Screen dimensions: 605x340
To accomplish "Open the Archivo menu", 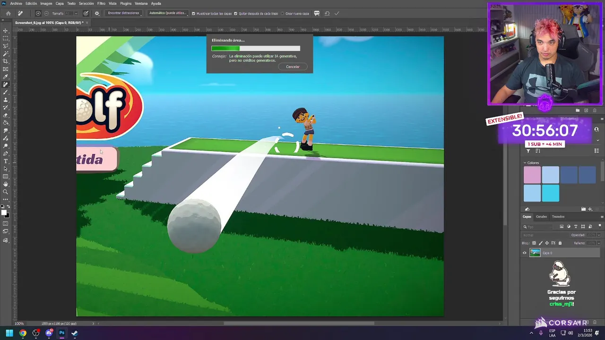I will pyautogui.click(x=16, y=3).
